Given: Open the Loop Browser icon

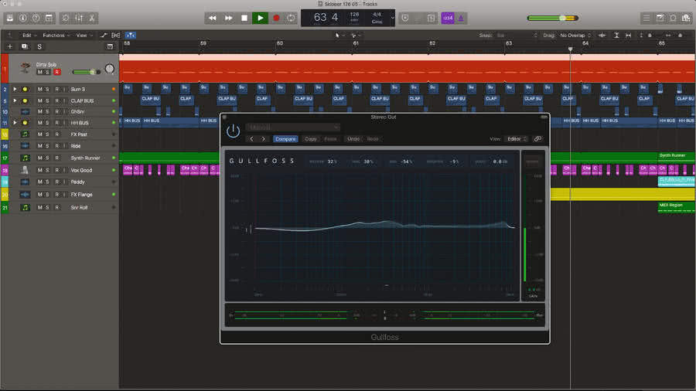Looking at the screenshot, I should point(673,19).
